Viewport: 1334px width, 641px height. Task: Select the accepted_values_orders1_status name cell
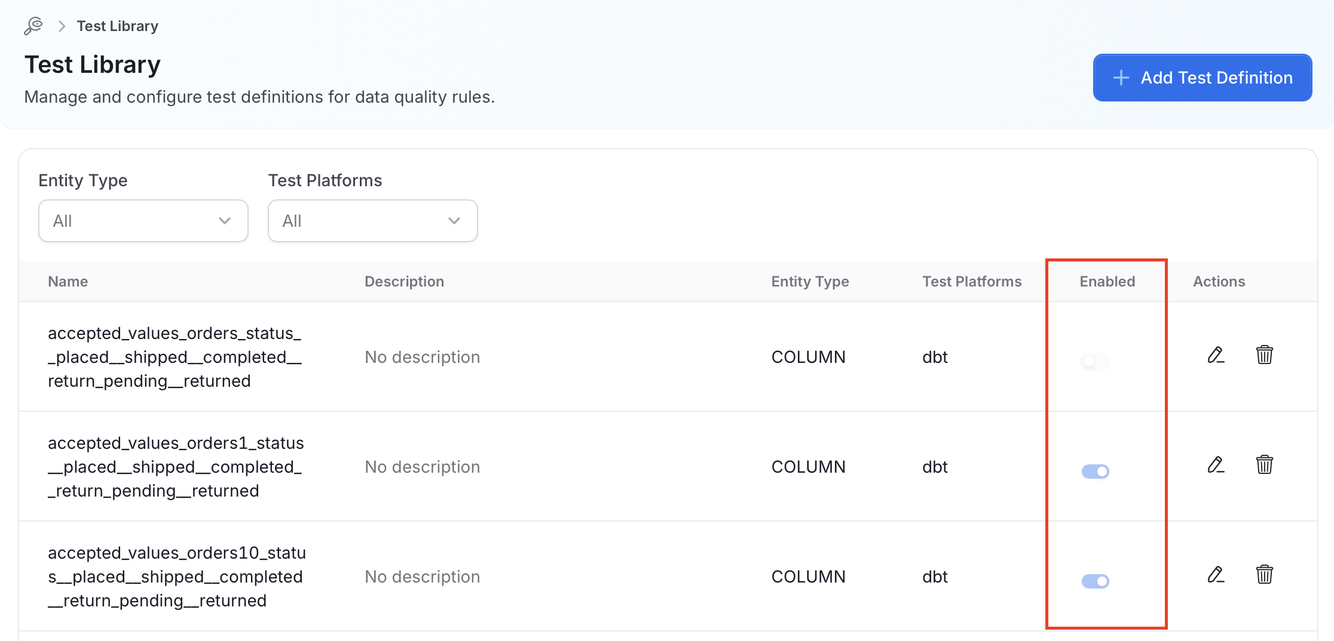pyautogui.click(x=176, y=467)
